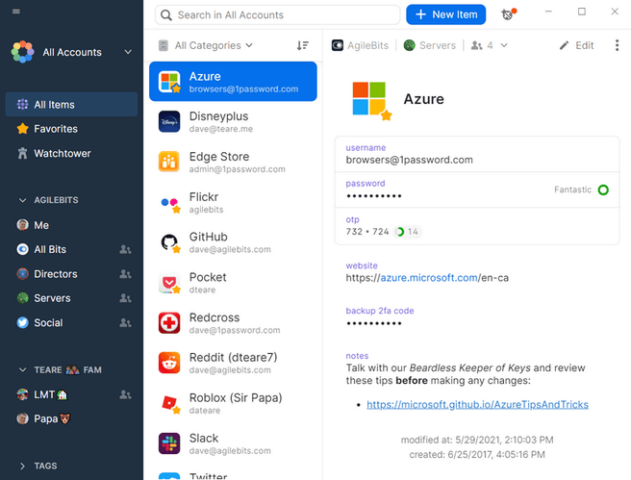Image resolution: width=631 pixels, height=480 pixels.
Task: Select the Disneyplus list item
Action: click(233, 121)
